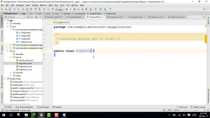
Task: Click the src breadcrumb in navigation bar
Action: click(30, 13)
